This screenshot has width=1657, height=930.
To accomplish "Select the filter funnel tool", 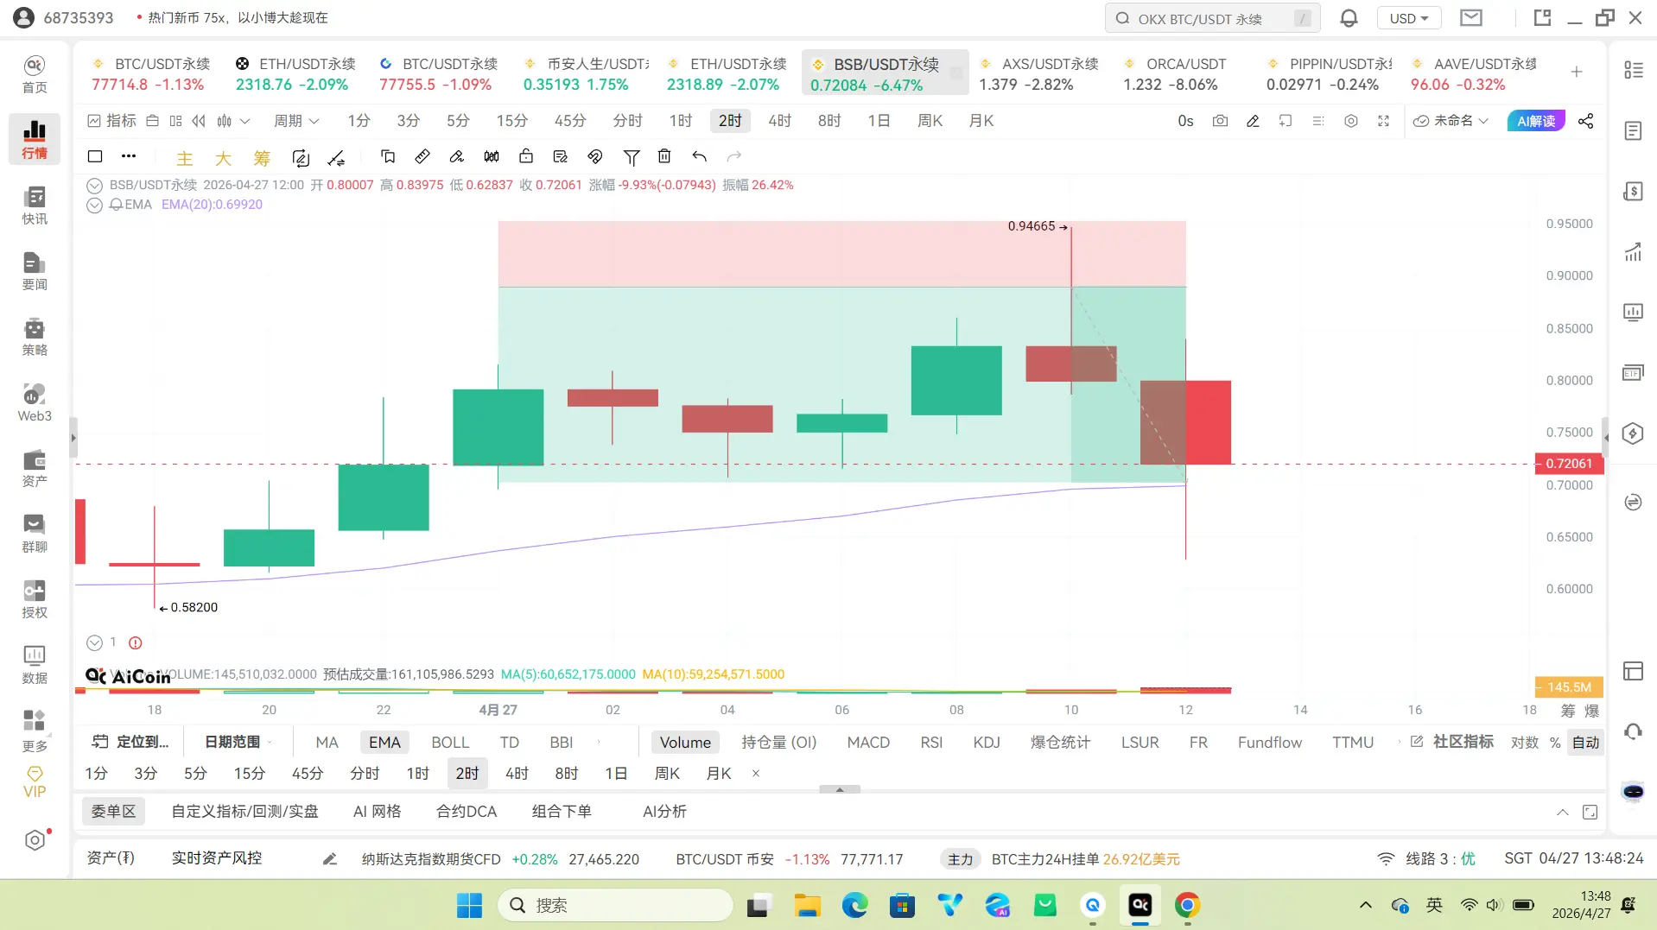I will point(632,157).
